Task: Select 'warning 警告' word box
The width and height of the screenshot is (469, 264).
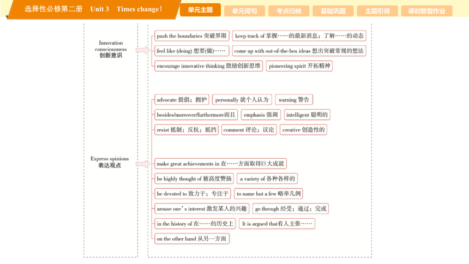Action: click(x=294, y=100)
